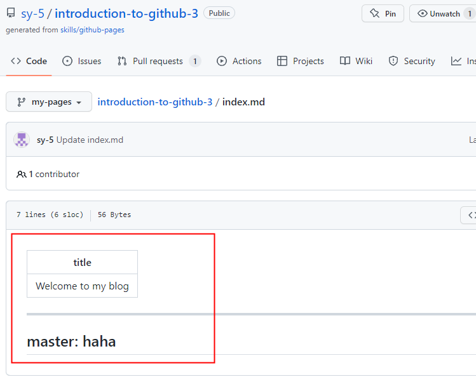This screenshot has width=476, height=384.
Task: Open the Wiki tab
Action: 357,61
